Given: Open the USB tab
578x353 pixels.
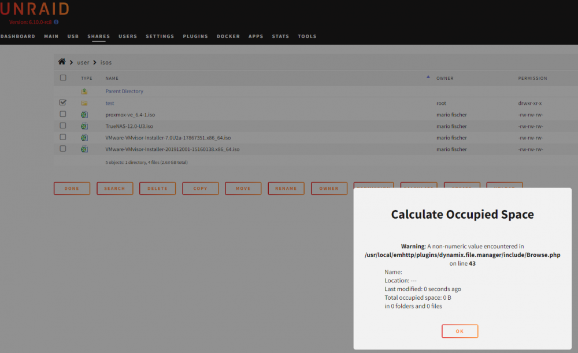Looking at the screenshot, I should [x=73, y=36].
